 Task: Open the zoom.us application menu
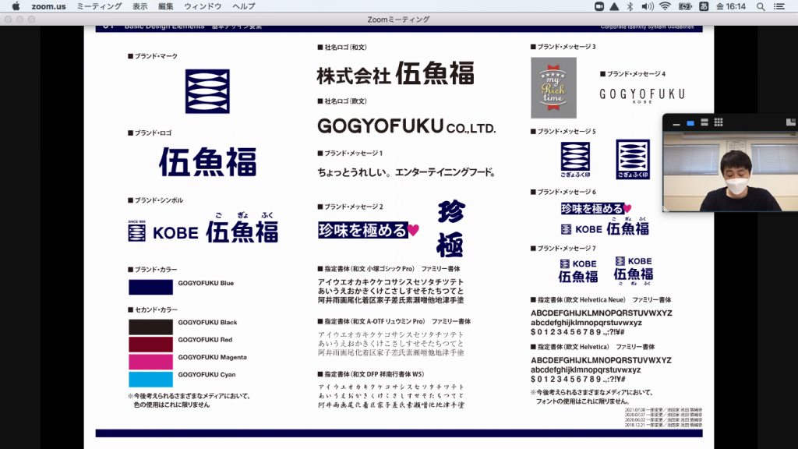click(49, 6)
